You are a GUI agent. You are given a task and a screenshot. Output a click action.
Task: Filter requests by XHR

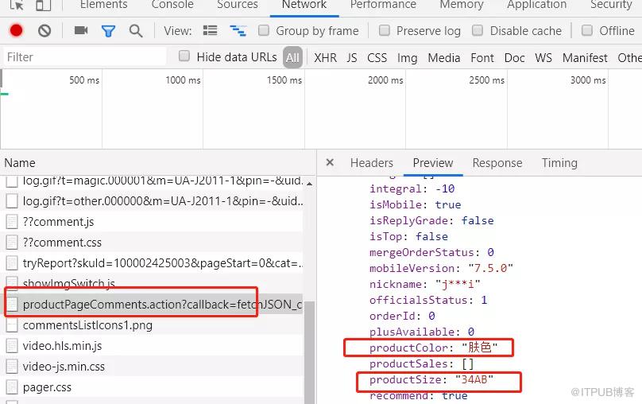326,58
